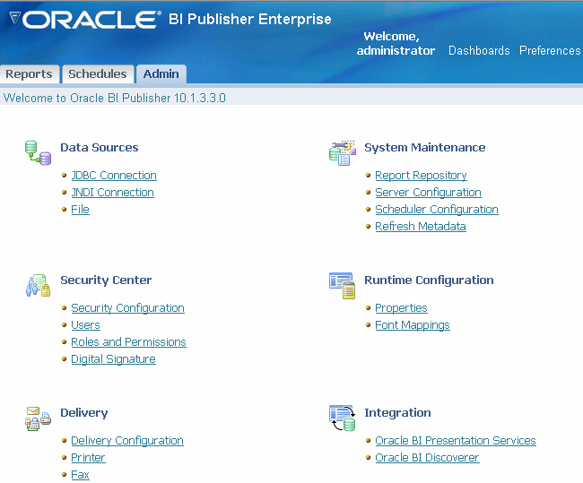Open Oracle BI Presentation Services link
The height and width of the screenshot is (483, 583).
tap(456, 441)
